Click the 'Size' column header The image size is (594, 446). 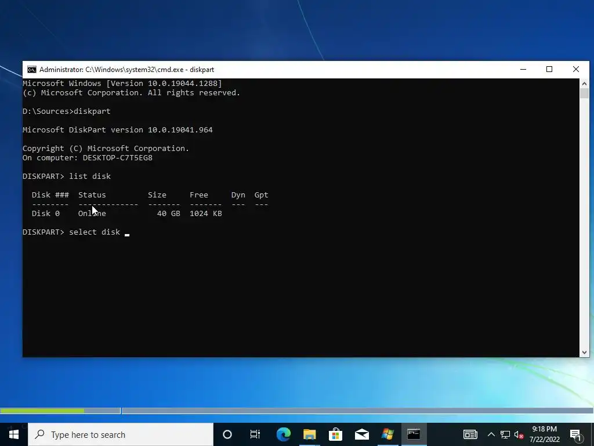coord(157,195)
